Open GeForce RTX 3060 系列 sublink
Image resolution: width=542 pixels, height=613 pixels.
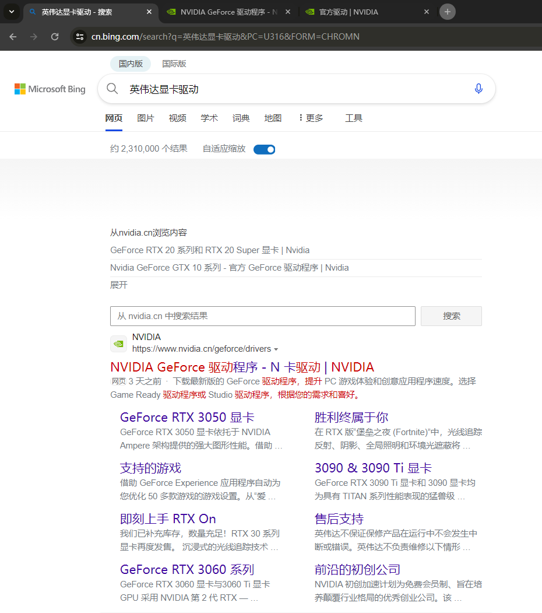tap(187, 569)
